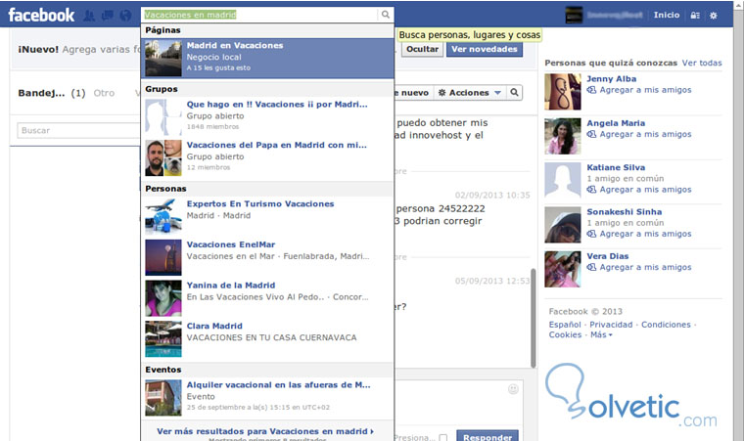Open Vera Dias's profile photo

tap(563, 269)
